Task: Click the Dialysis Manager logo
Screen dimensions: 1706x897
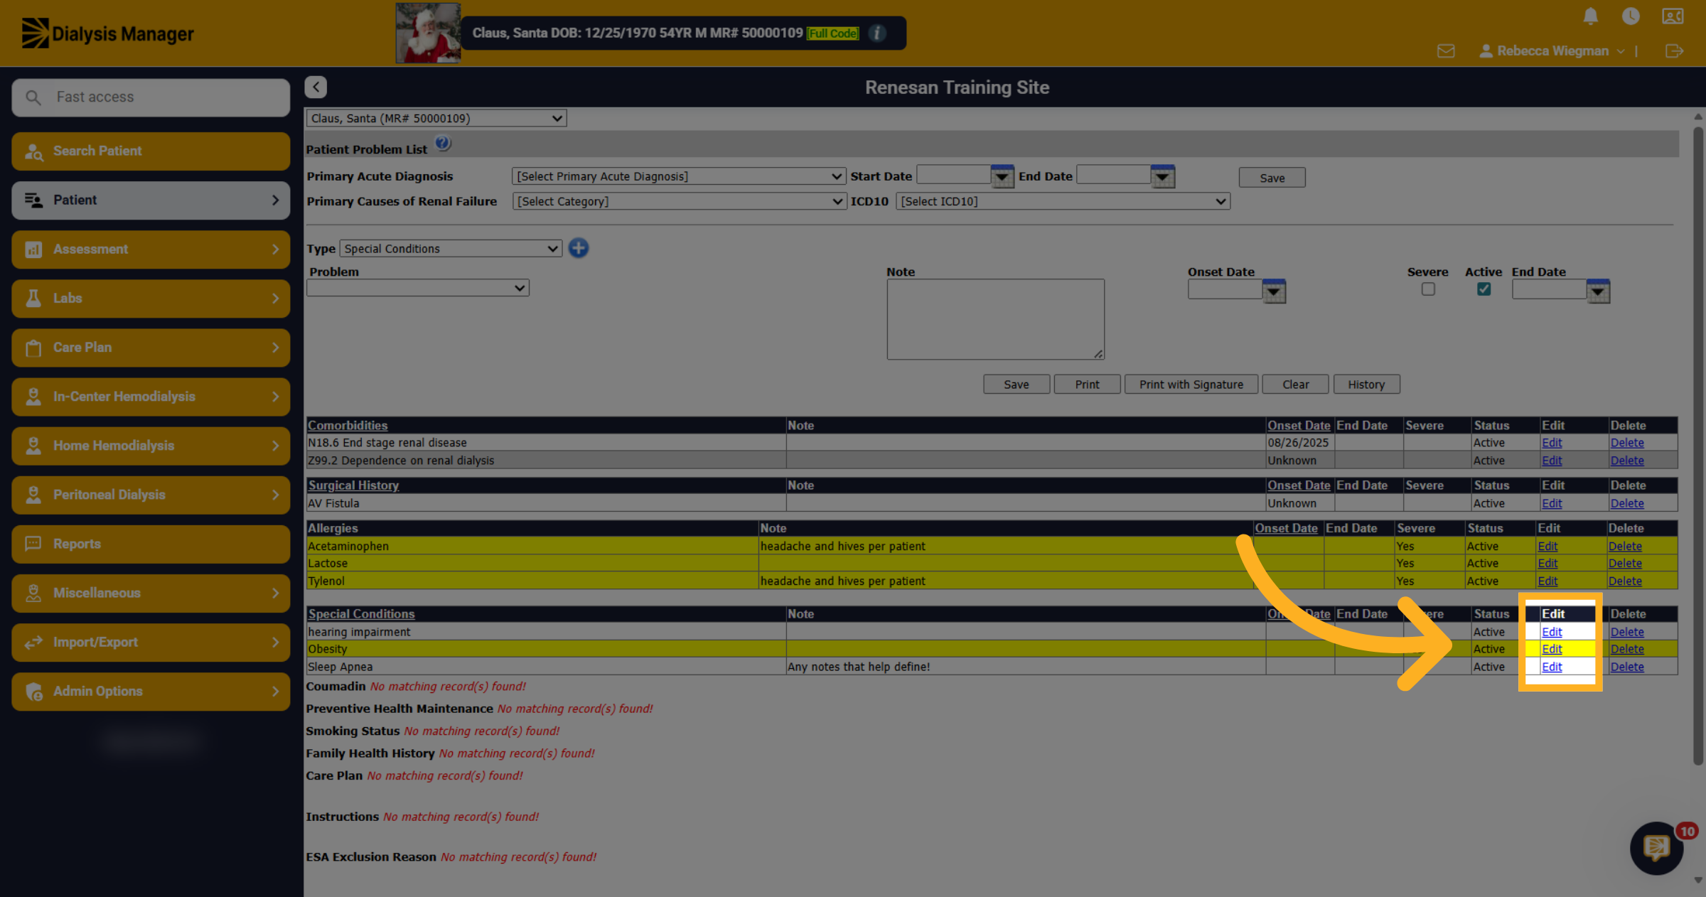Action: 107,33
